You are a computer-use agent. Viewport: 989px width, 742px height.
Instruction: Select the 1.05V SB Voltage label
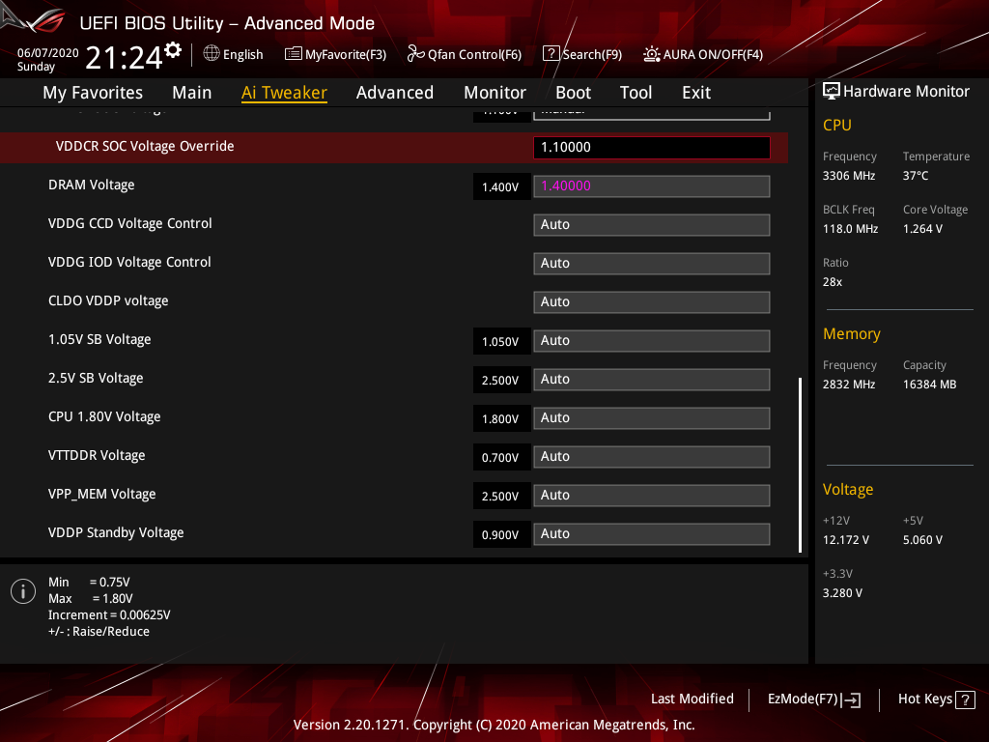[x=99, y=339]
